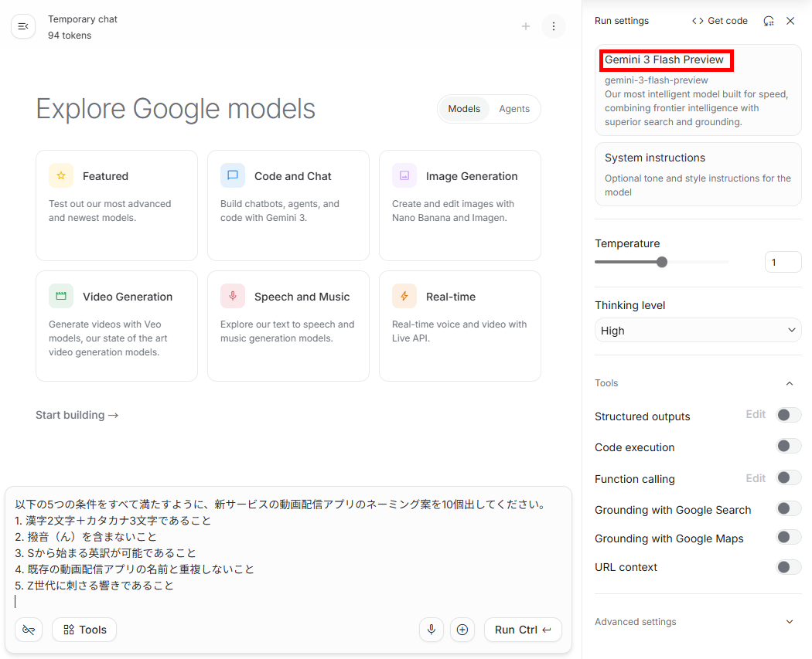Screen dimensions: 812x659
Task: Open the Video Generation card
Action: (x=117, y=326)
